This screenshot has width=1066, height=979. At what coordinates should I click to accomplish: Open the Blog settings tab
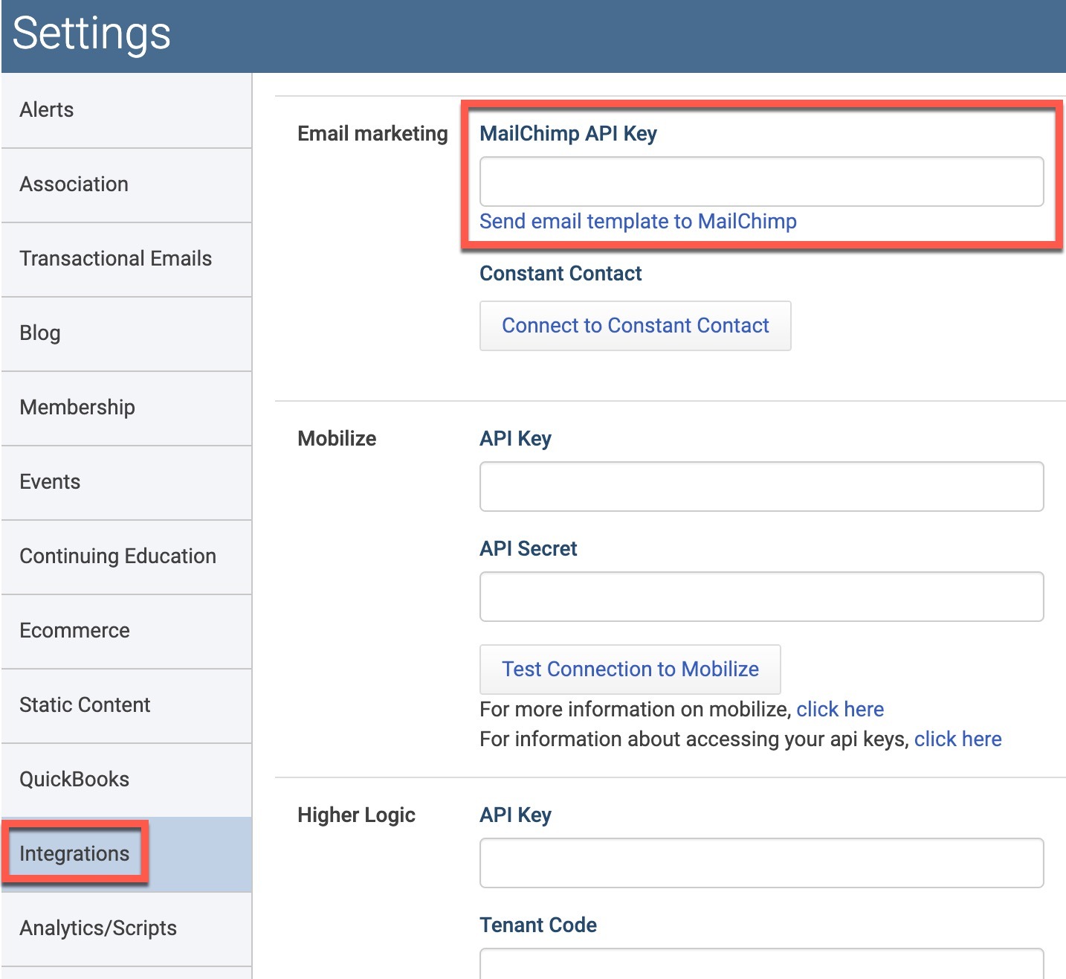126,333
